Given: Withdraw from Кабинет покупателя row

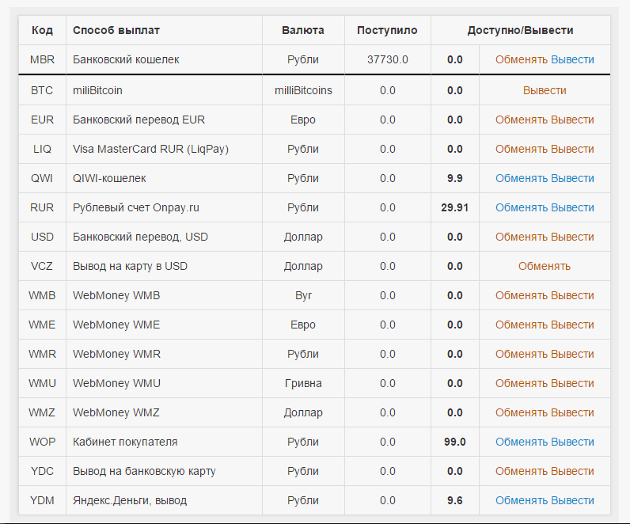Looking at the screenshot, I should pos(572,442).
